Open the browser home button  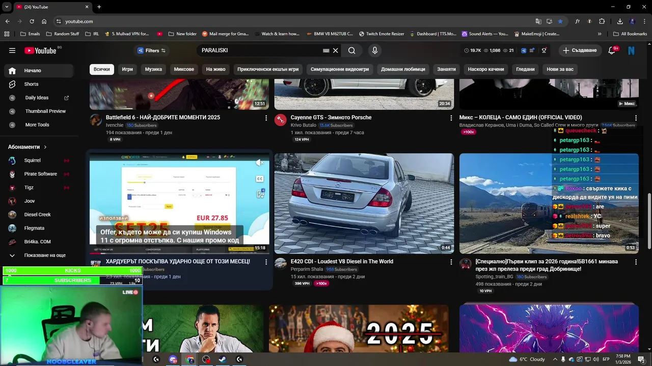click(44, 21)
